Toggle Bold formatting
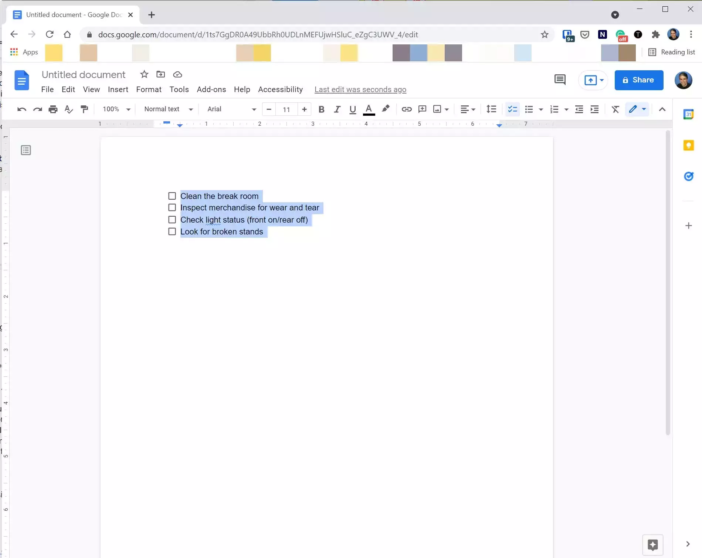This screenshot has height=558, width=702. tap(321, 109)
